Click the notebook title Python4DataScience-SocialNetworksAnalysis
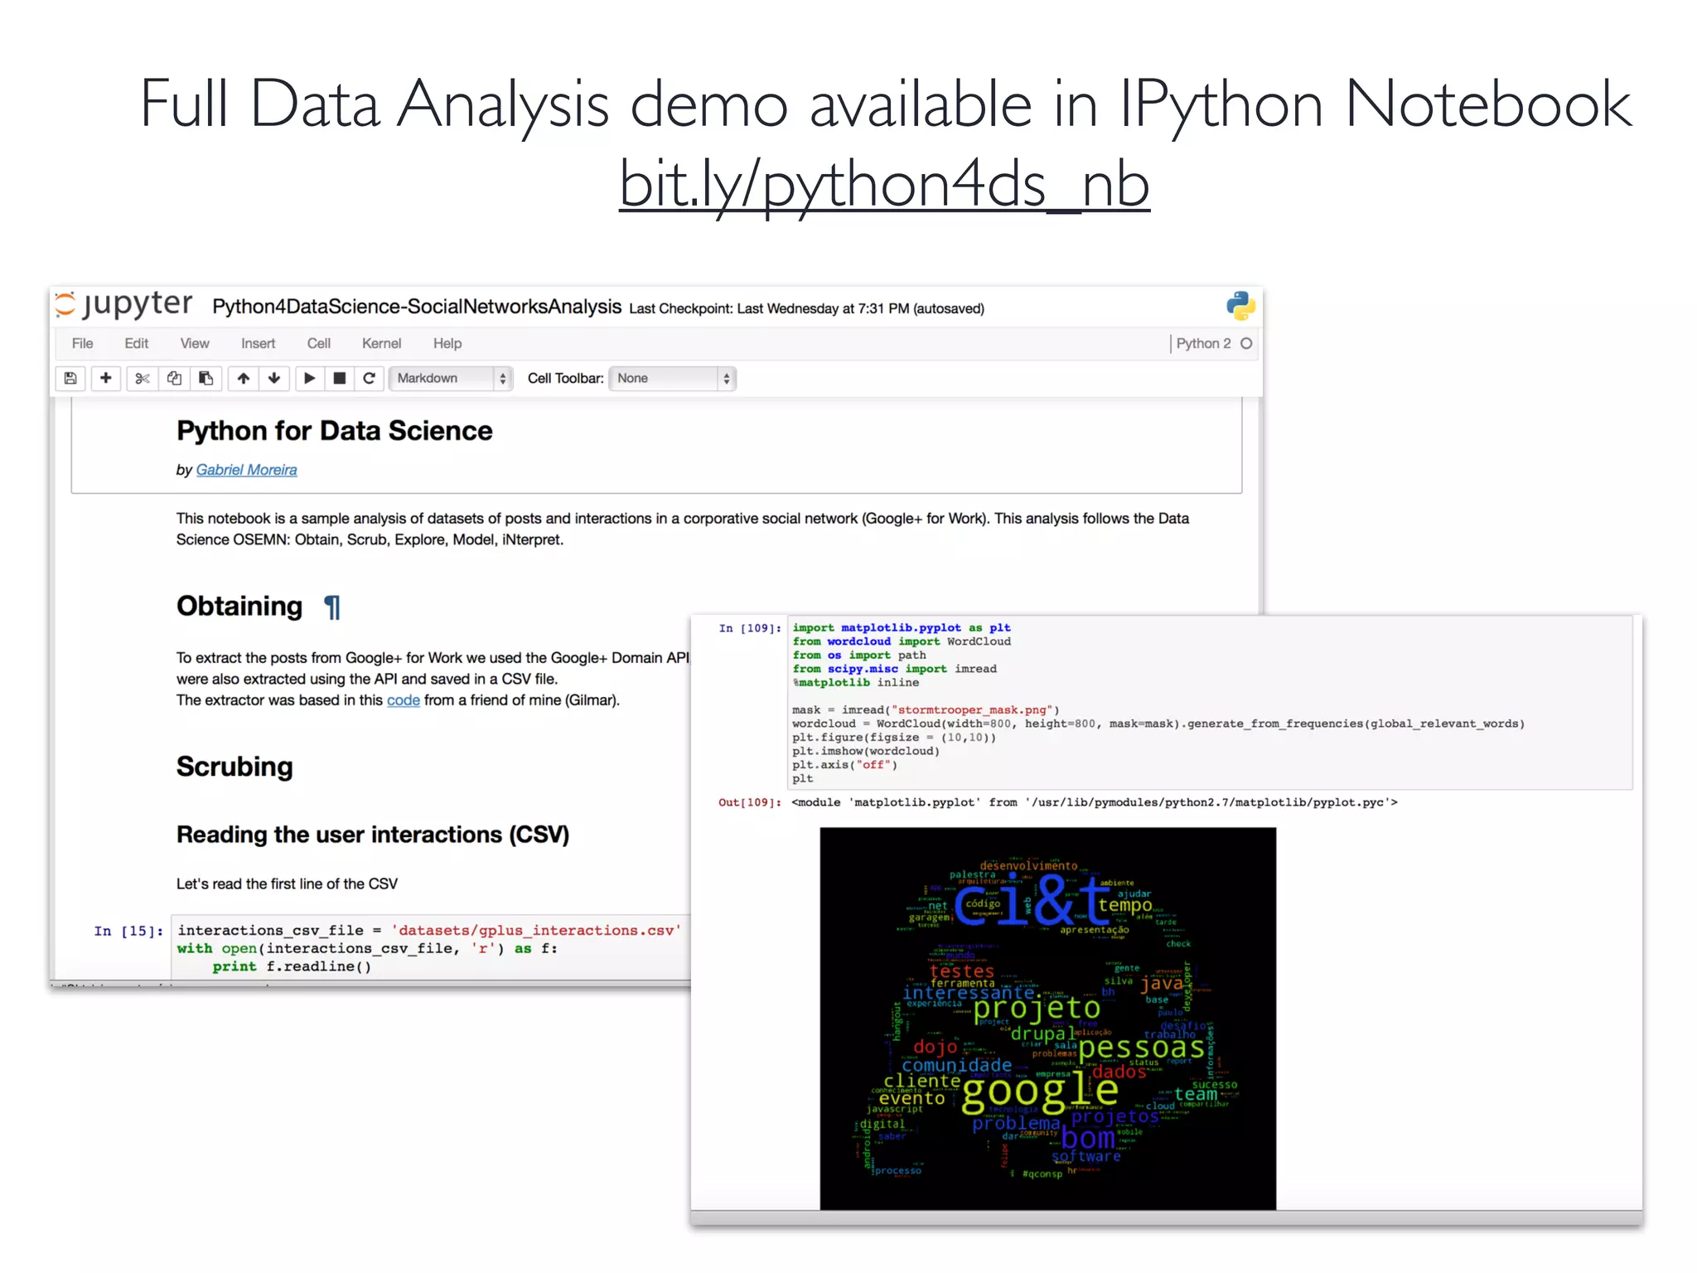This screenshot has width=1697, height=1273. [x=417, y=307]
